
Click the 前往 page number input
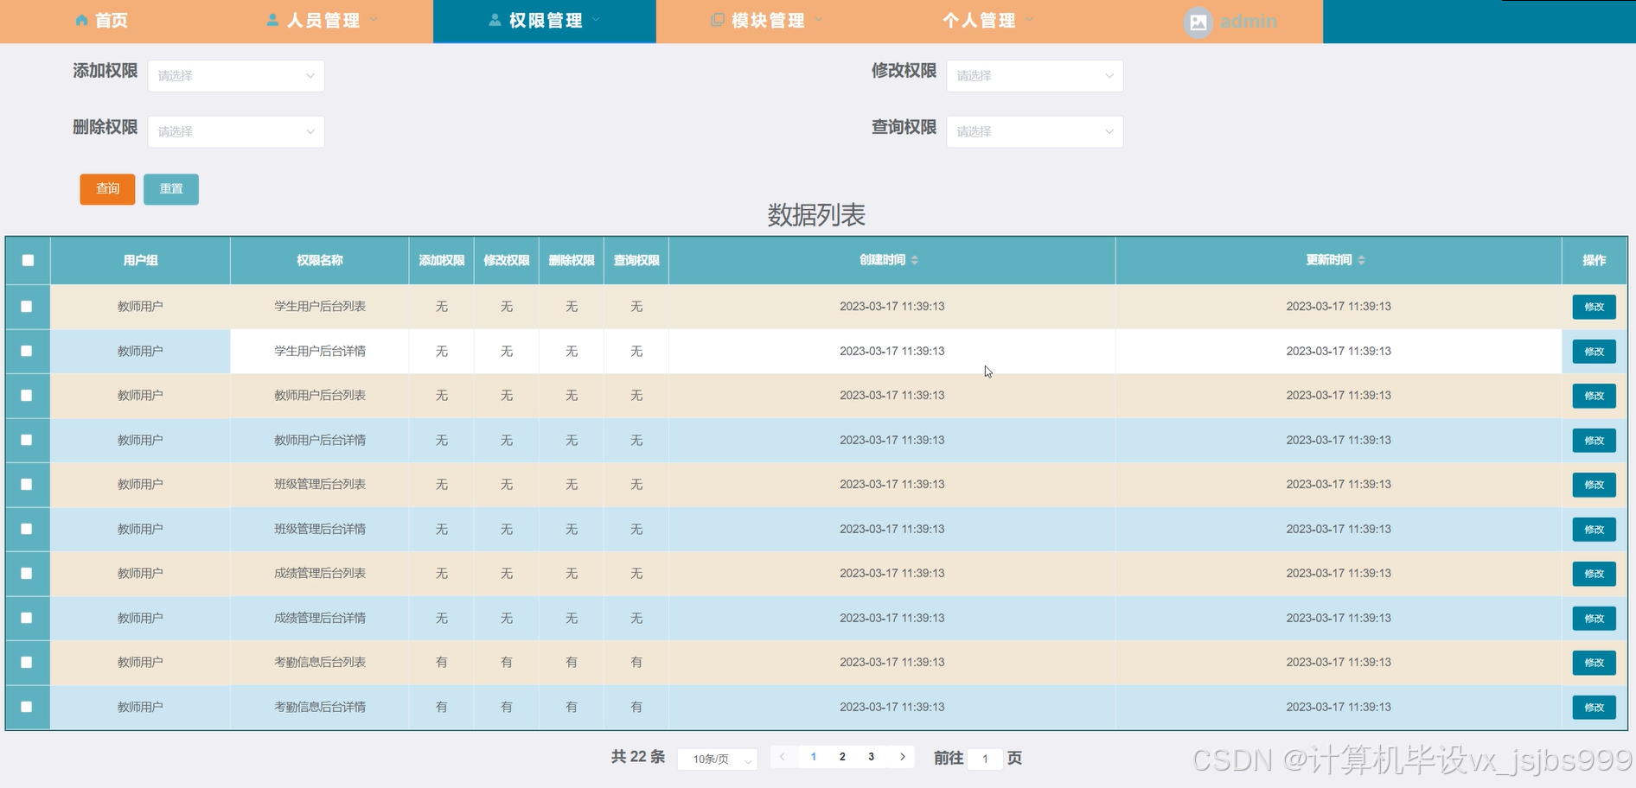[985, 759]
